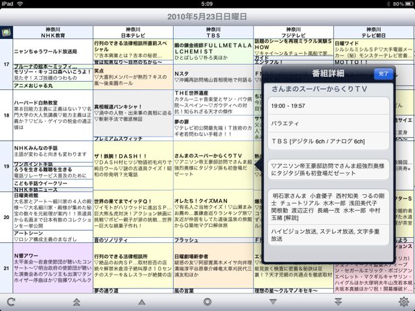Open program 日曜劇場新参者
The image size is (415, 311).
[213, 266]
